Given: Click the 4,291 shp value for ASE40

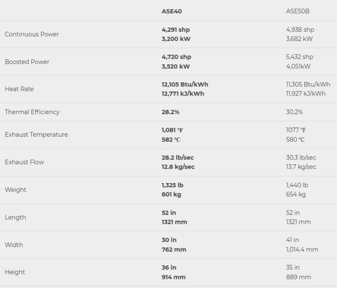Looking at the screenshot, I should pyautogui.click(x=176, y=30).
